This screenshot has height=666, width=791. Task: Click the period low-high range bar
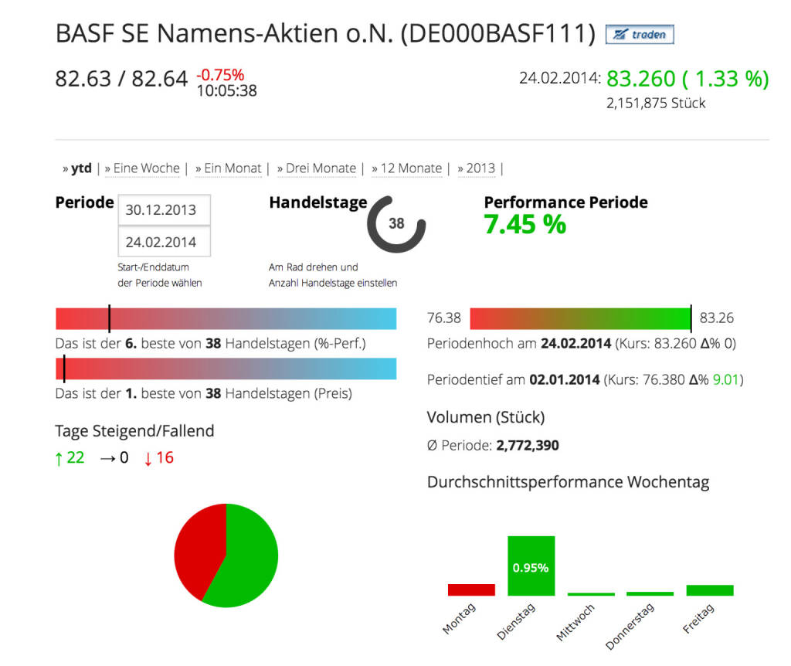click(580, 318)
